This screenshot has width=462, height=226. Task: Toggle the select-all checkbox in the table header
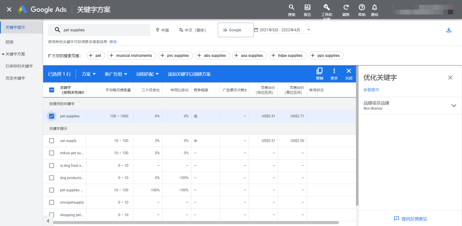(x=52, y=90)
